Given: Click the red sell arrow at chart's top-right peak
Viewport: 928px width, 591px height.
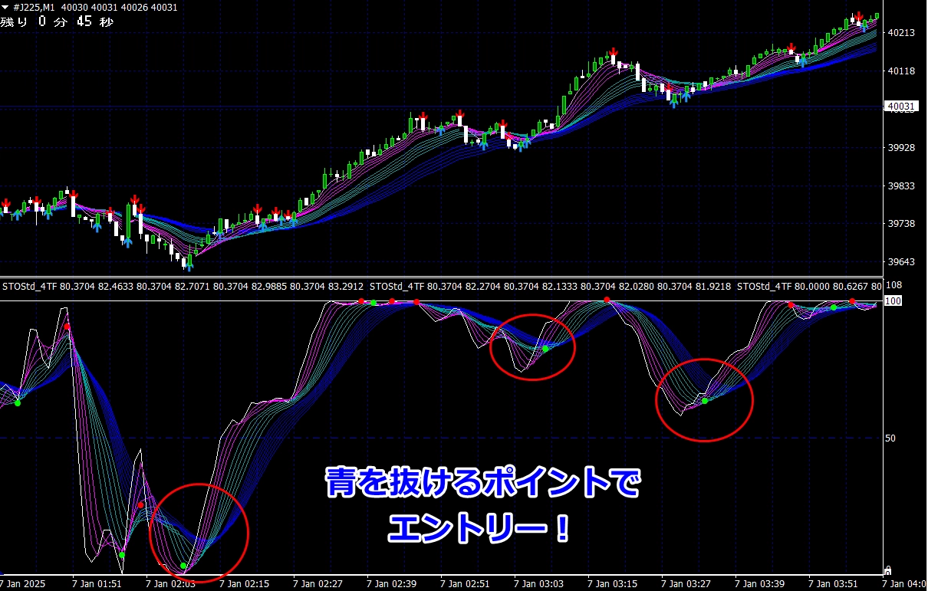Looking at the screenshot, I should [858, 16].
